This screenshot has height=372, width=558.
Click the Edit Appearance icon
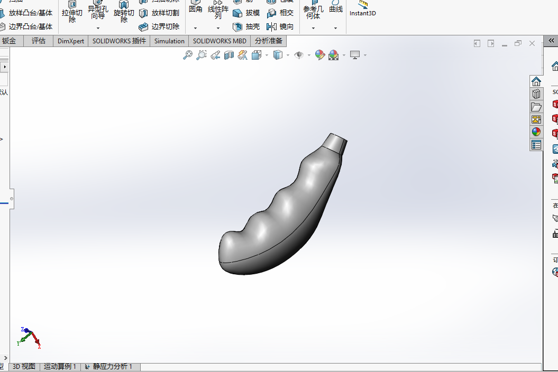[x=320, y=55]
